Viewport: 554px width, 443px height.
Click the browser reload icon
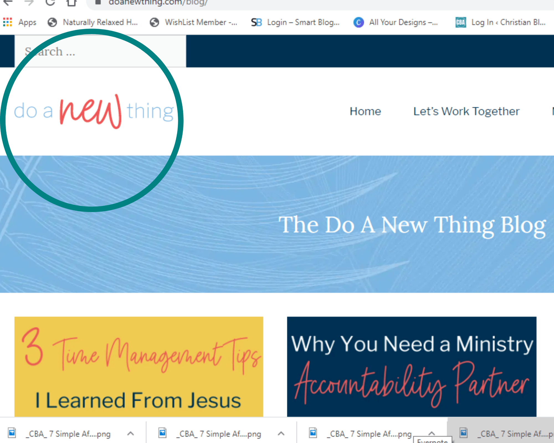click(50, 2)
